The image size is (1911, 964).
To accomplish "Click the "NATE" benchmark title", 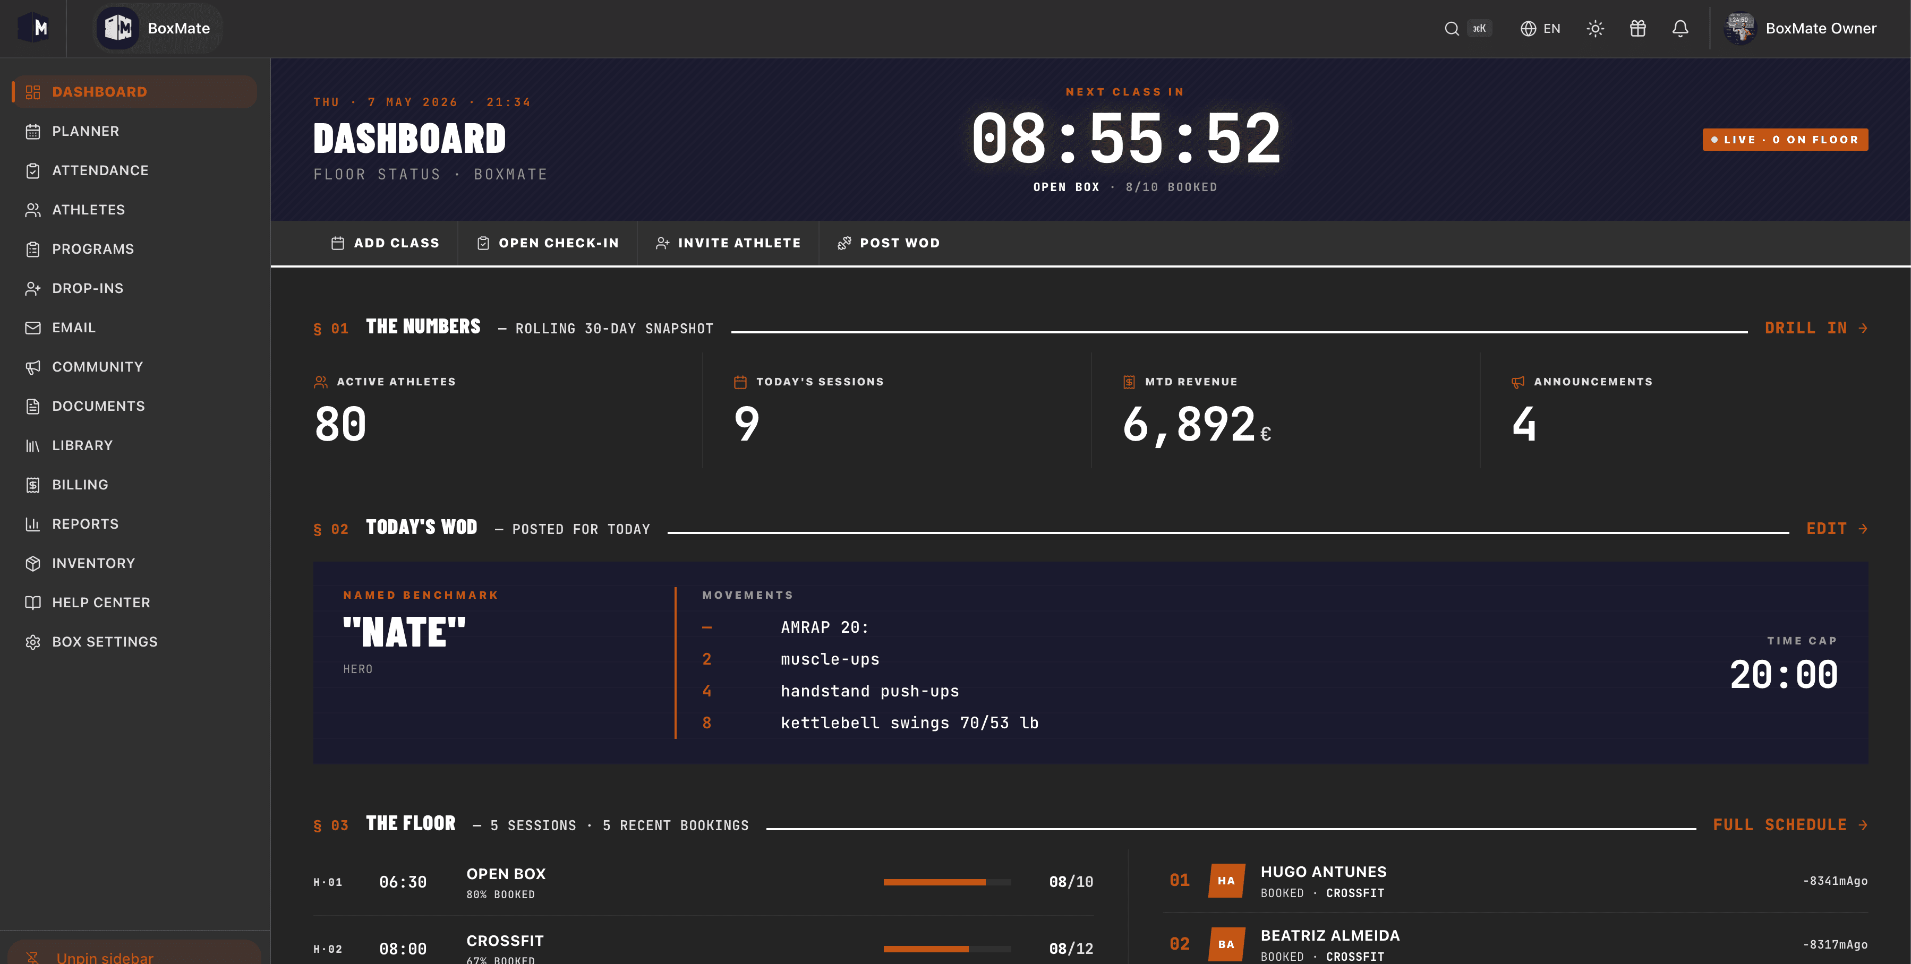I will tap(404, 633).
